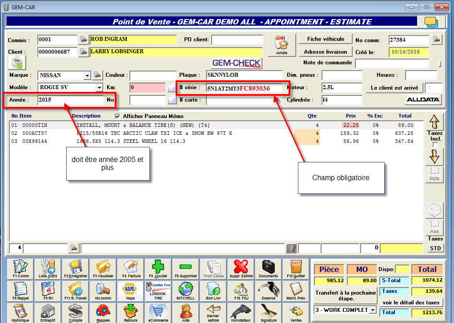Select row 000ACT57 Arctic Claw tire
454x323 pixels.
point(212,133)
